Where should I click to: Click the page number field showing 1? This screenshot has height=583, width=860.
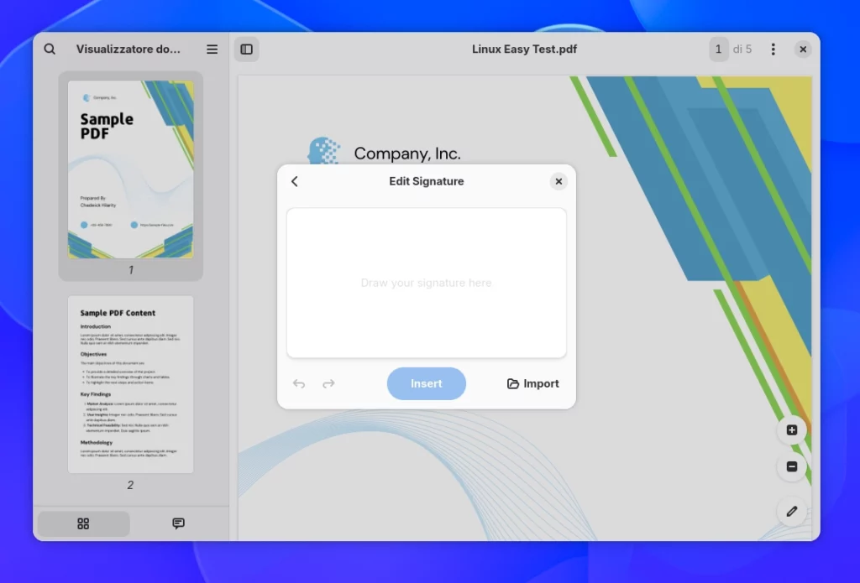coord(718,49)
